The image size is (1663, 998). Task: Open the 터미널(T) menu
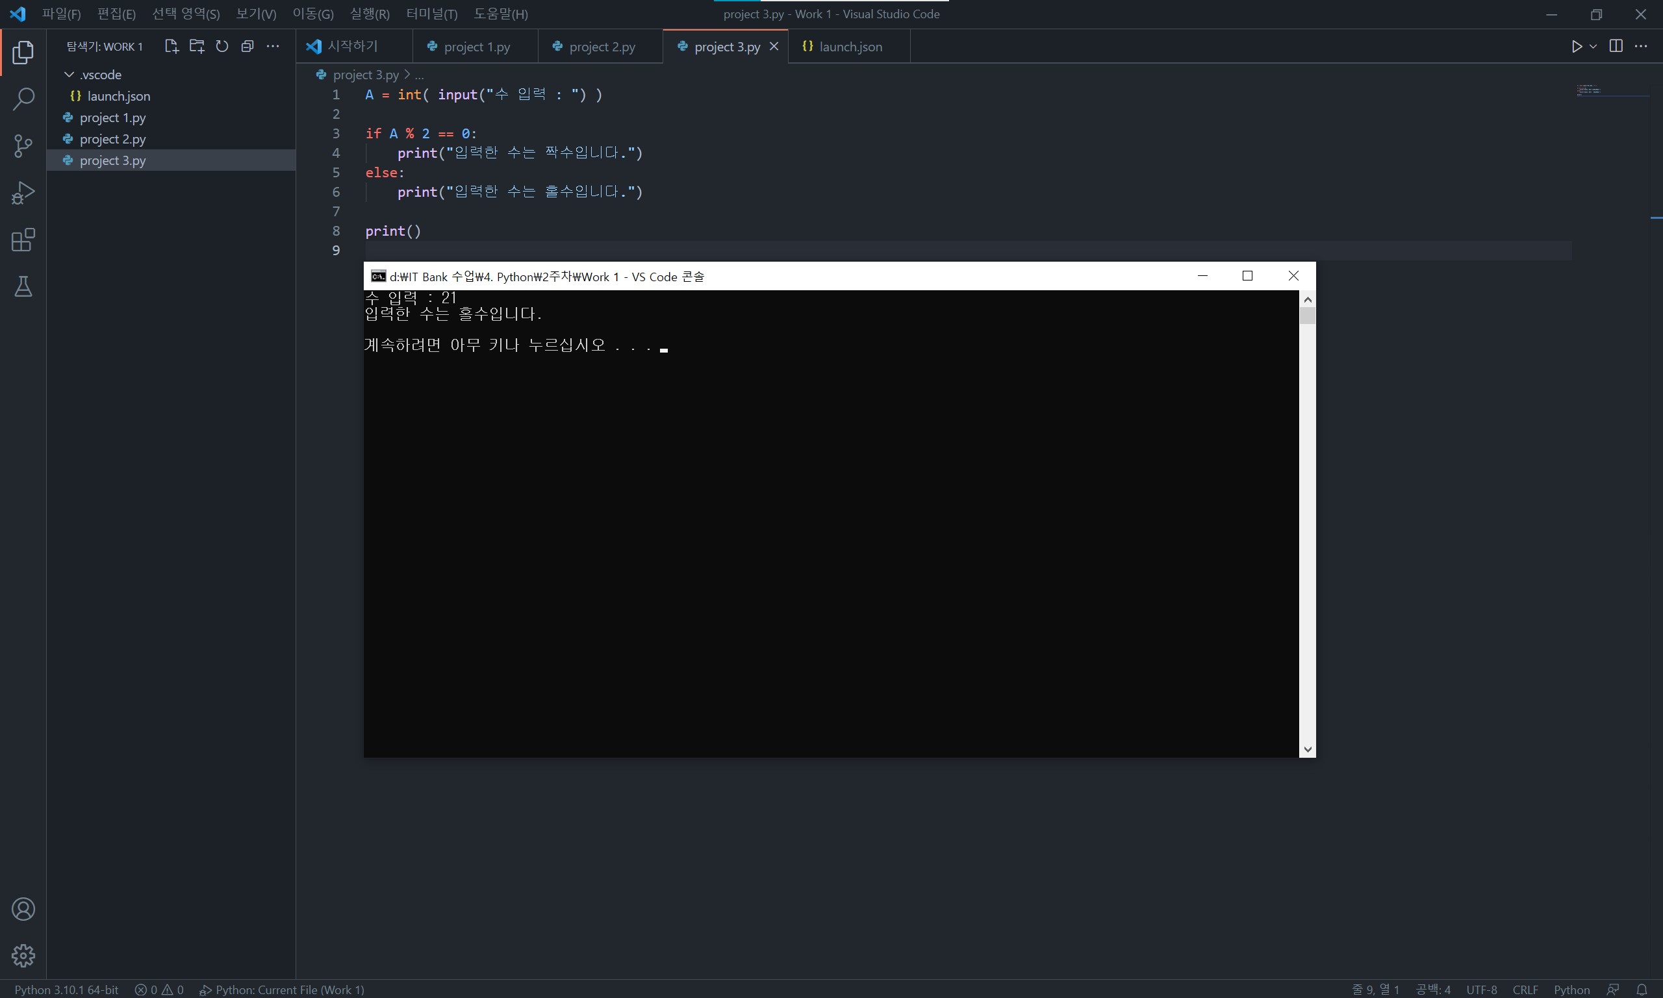point(431,14)
